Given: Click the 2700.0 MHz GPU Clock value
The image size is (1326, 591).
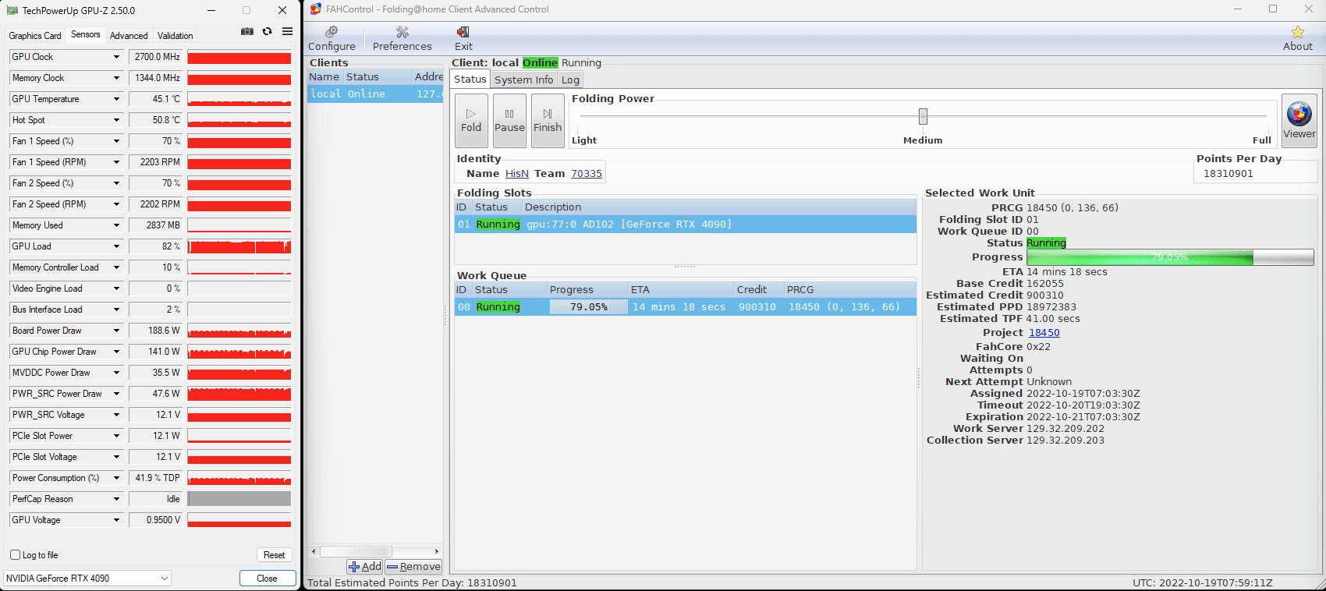Looking at the screenshot, I should coord(156,57).
